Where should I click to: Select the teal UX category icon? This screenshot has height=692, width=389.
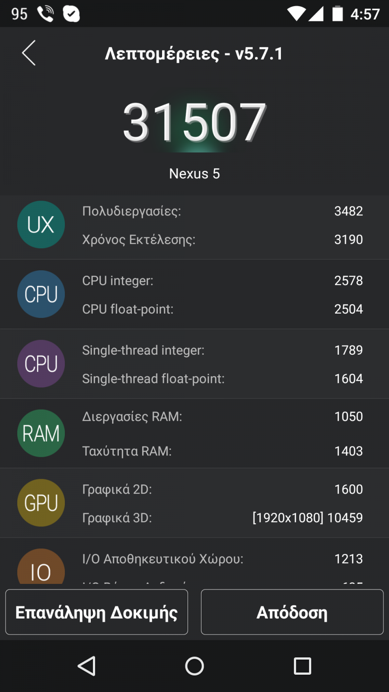click(x=41, y=224)
